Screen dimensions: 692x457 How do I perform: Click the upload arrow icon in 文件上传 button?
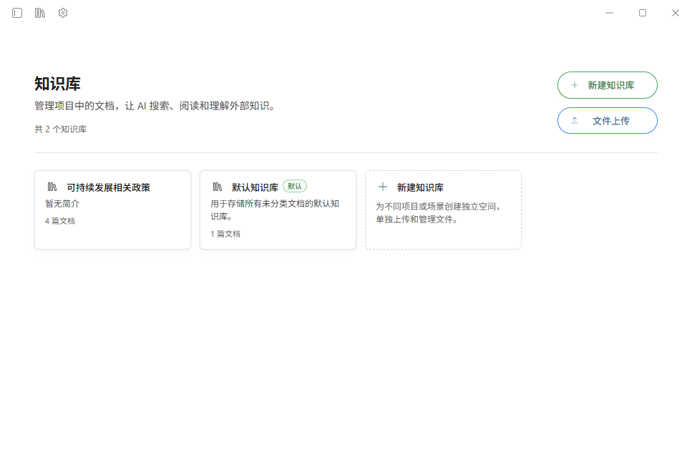point(574,120)
